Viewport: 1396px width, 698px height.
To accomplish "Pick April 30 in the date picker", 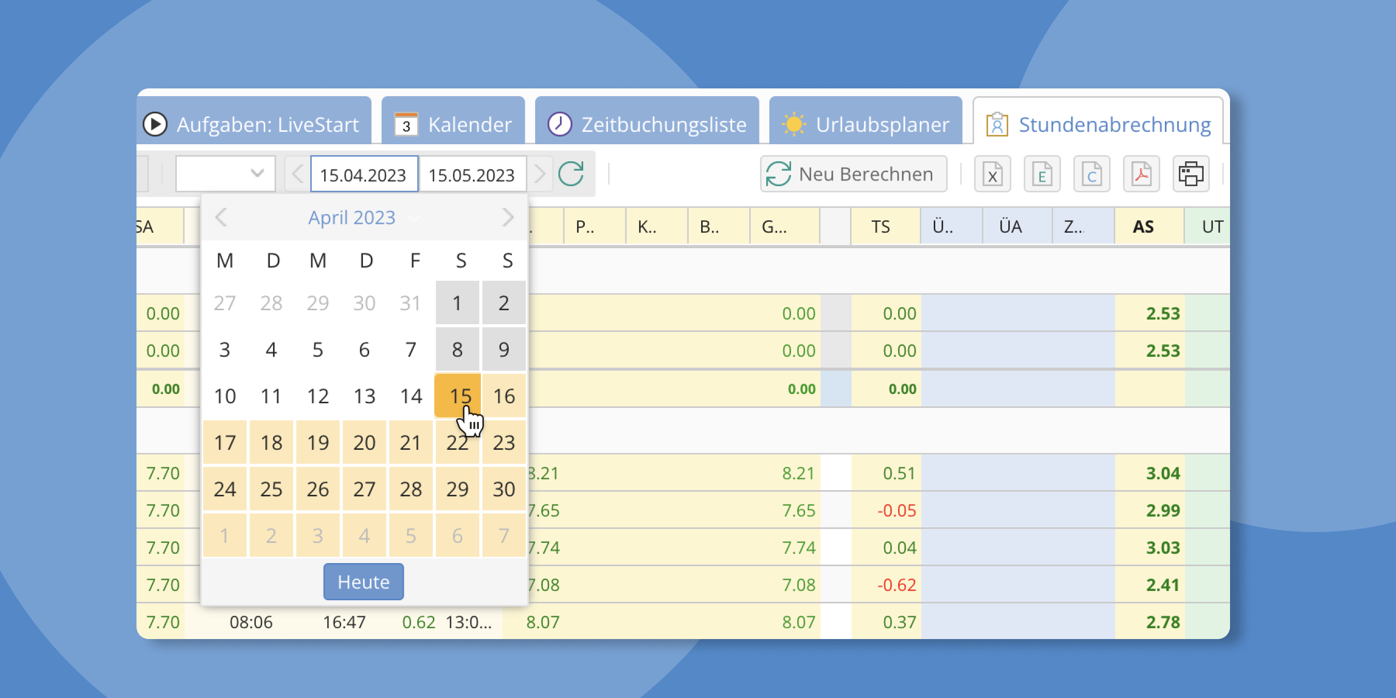I will point(504,489).
